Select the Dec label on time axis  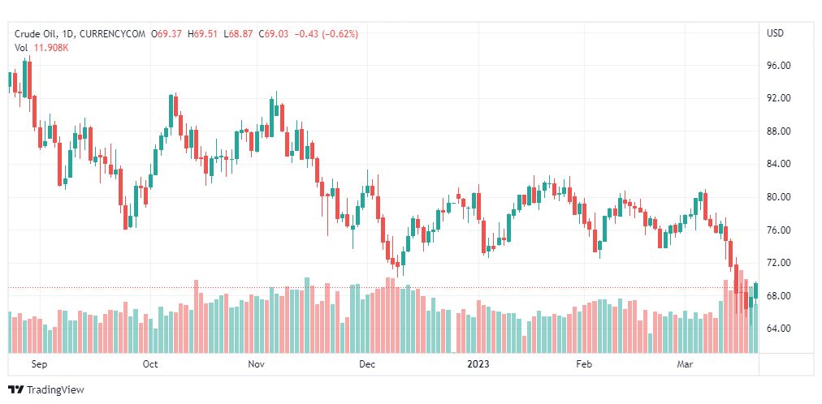coord(367,365)
